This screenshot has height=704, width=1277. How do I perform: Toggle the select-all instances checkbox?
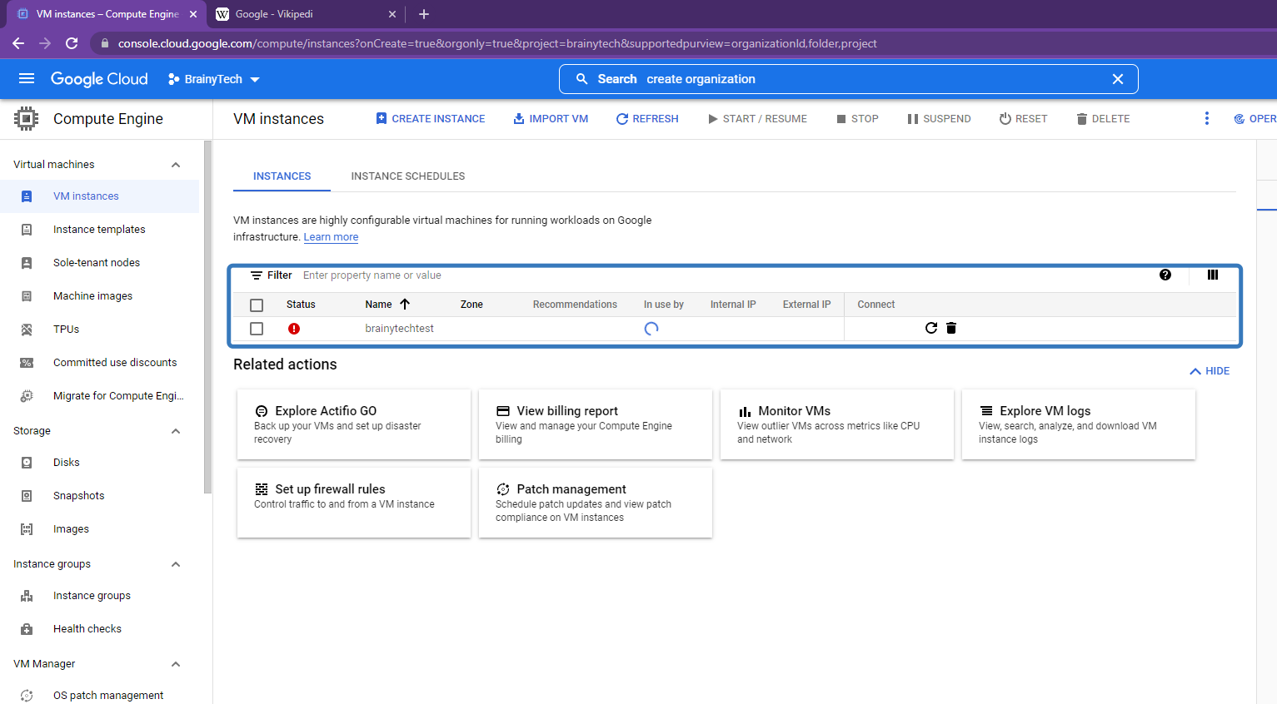coord(257,305)
